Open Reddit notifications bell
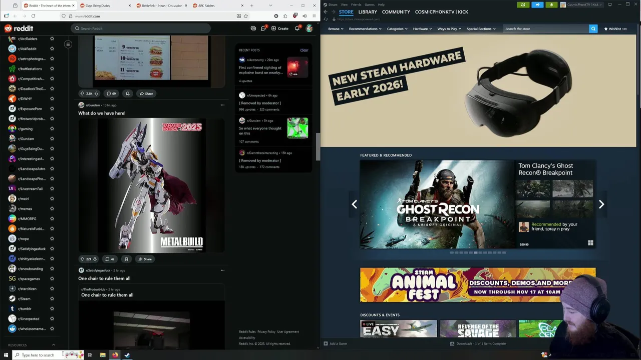Viewport: 641px width, 360px height. [x=297, y=28]
